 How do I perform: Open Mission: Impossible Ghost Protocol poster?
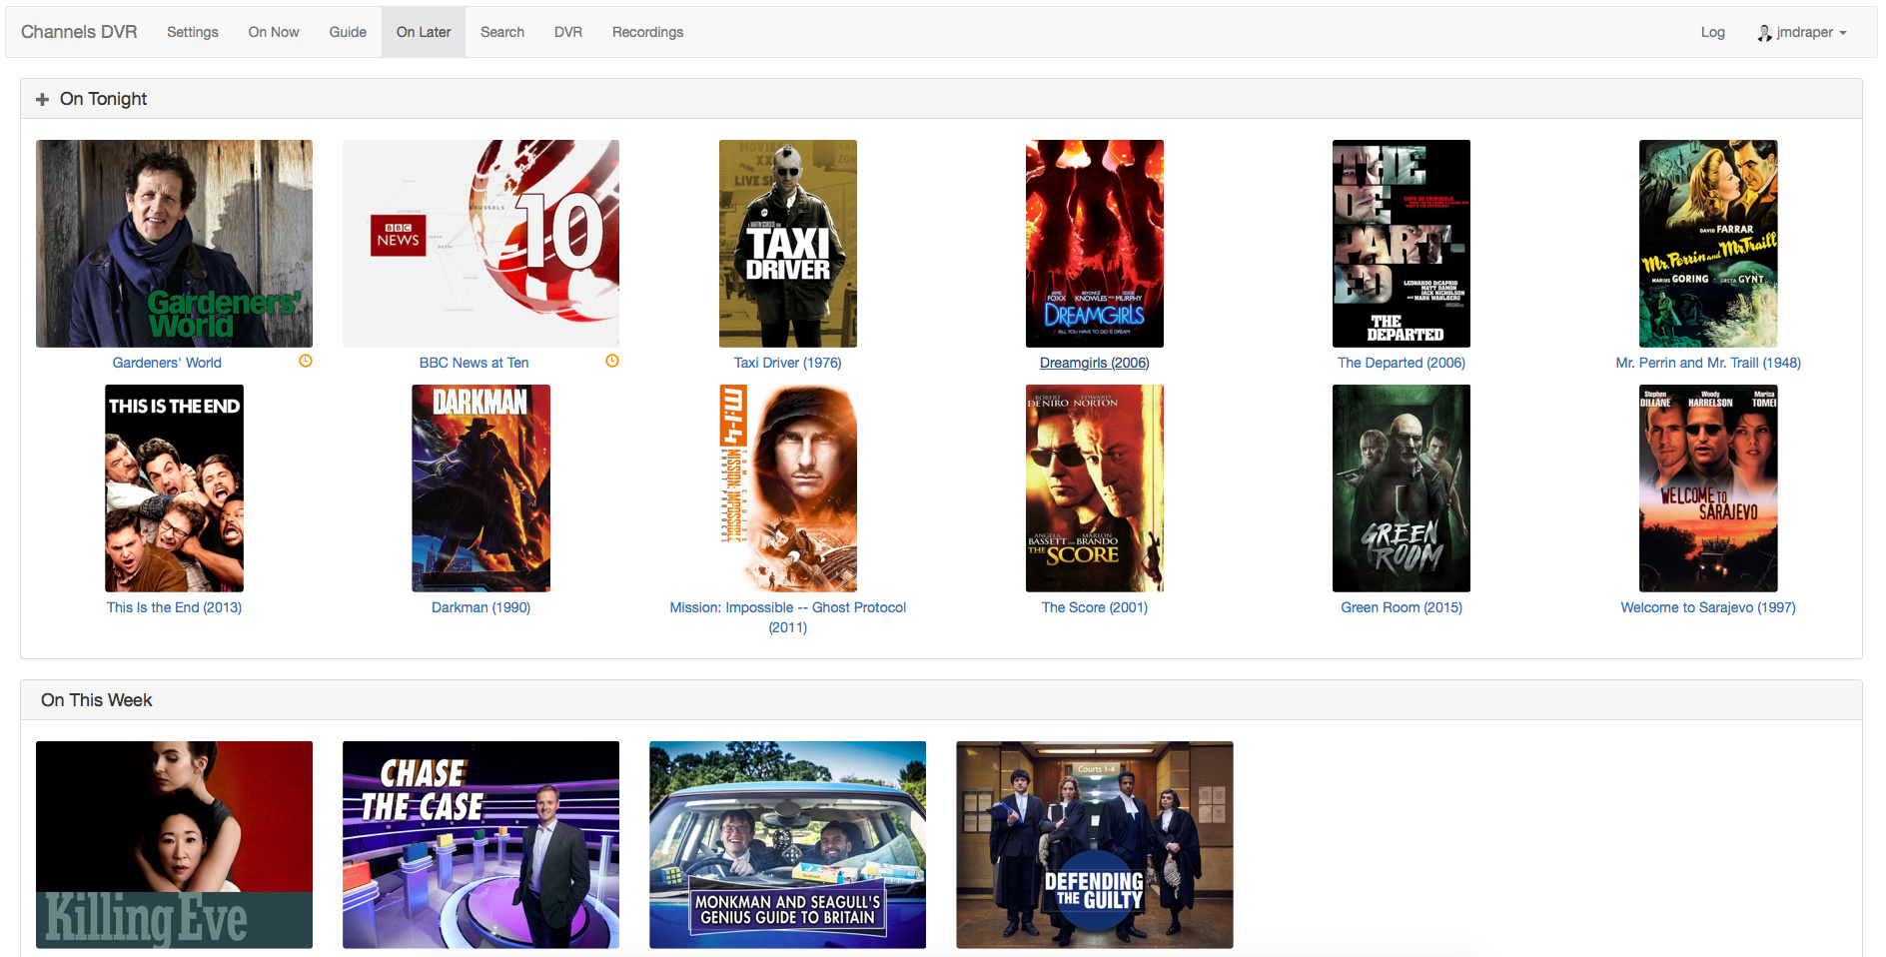click(x=787, y=487)
